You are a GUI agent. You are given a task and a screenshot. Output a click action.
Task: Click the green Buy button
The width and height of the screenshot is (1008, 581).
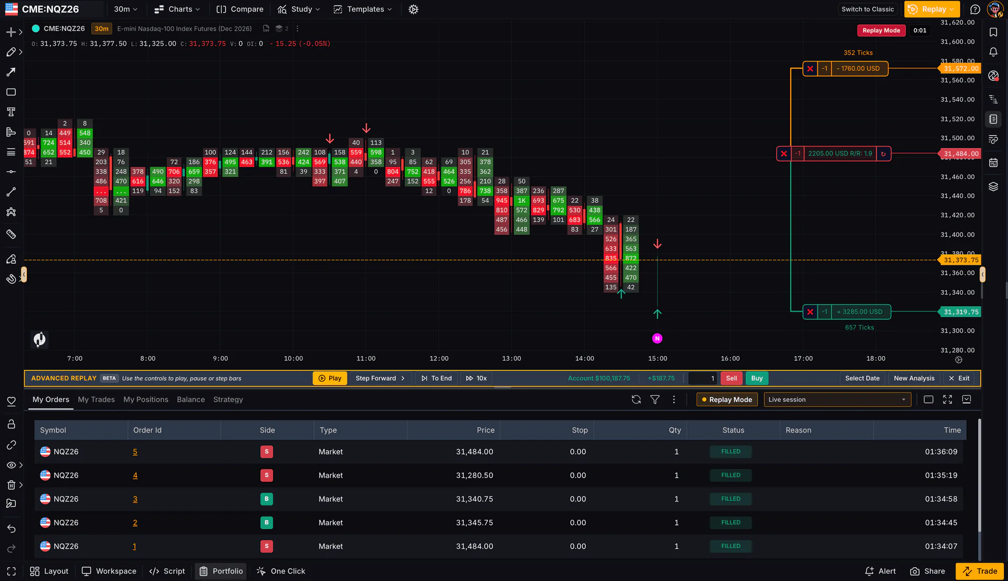point(757,378)
